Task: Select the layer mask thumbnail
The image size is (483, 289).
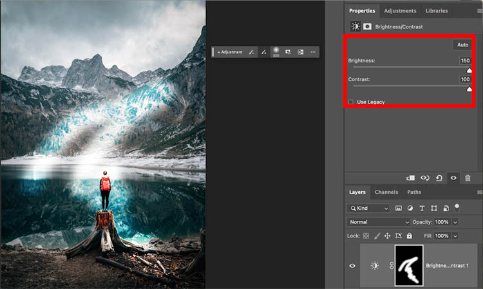Action: coord(409,265)
